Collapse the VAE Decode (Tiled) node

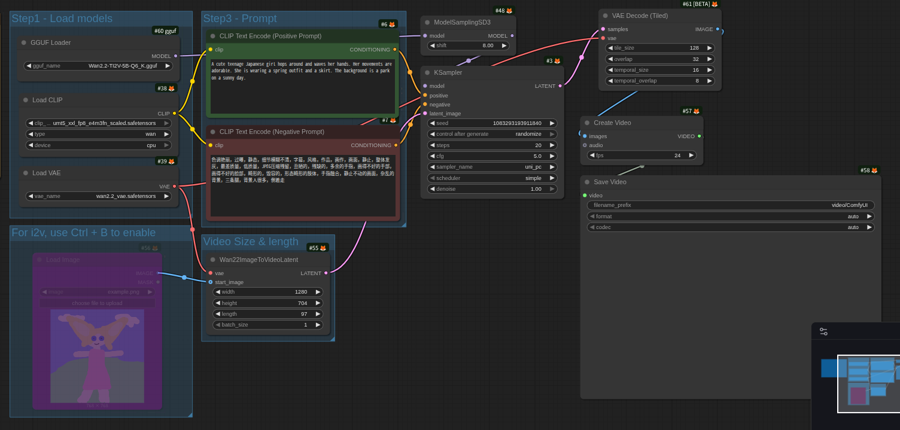click(x=606, y=16)
